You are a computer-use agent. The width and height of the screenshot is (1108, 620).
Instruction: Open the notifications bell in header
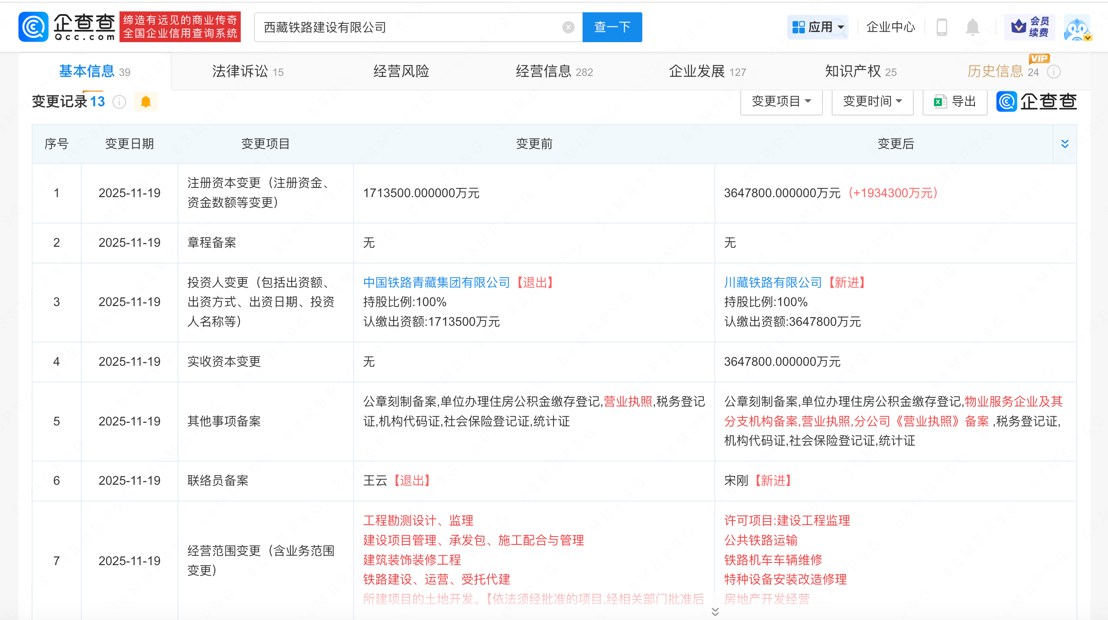972,27
